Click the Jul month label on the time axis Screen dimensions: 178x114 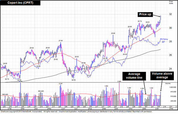[x=77, y=109]
